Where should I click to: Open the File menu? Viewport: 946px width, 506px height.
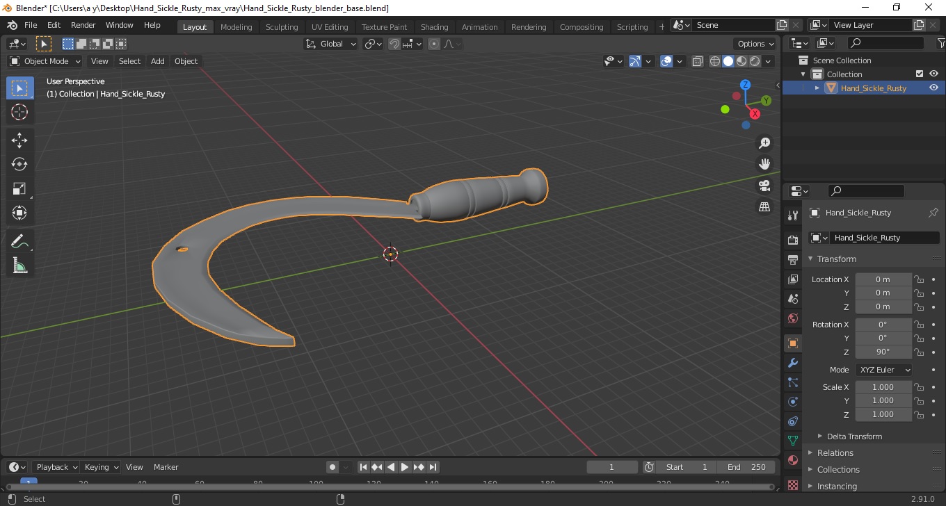31,25
